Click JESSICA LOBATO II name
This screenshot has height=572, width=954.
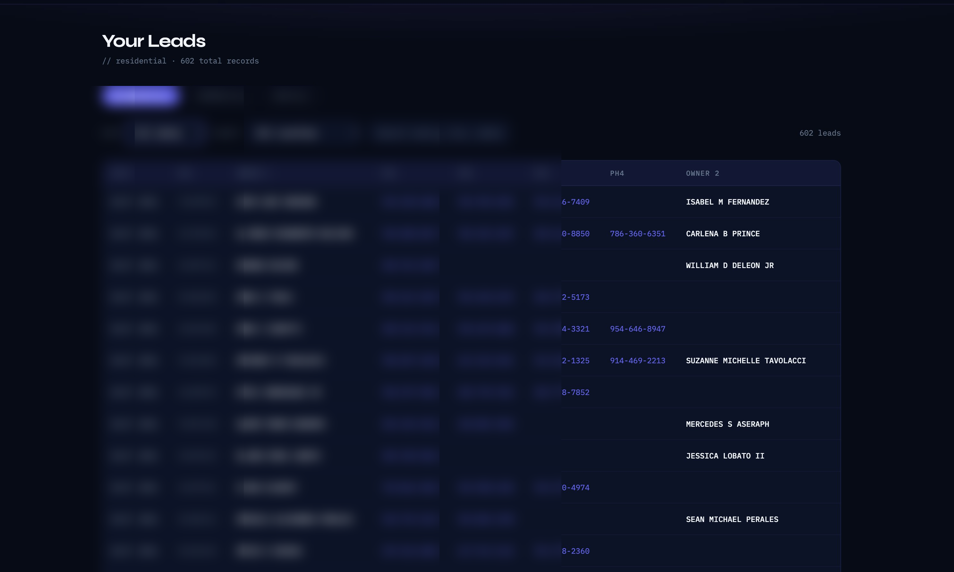(x=725, y=456)
